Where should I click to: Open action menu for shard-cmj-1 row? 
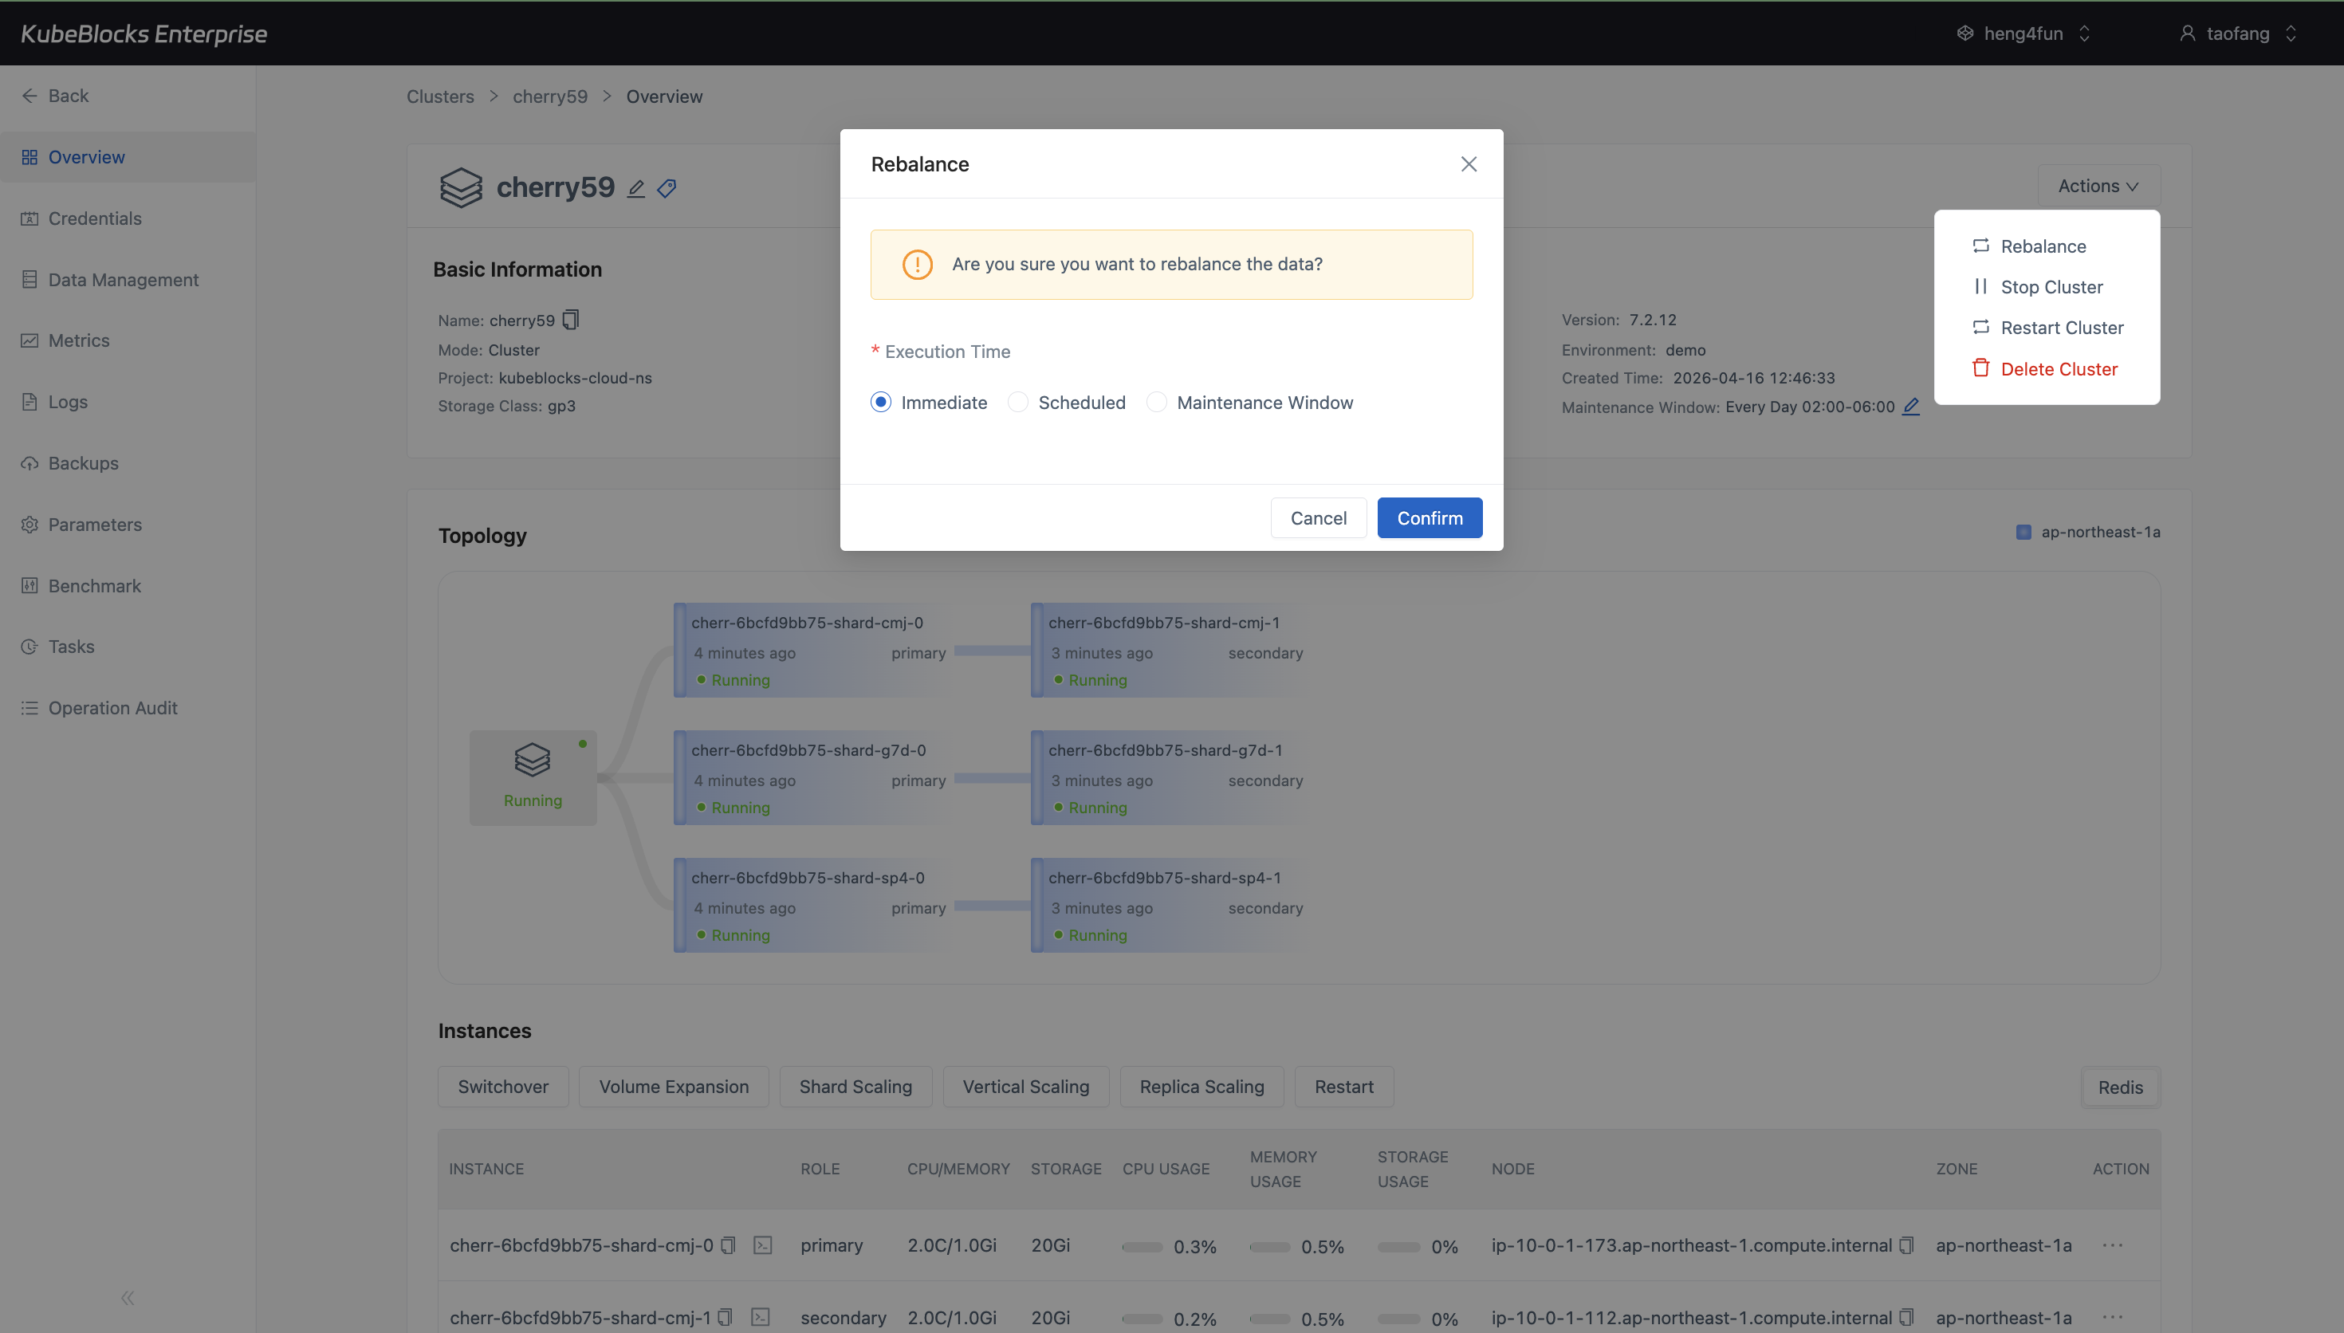[2113, 1317]
